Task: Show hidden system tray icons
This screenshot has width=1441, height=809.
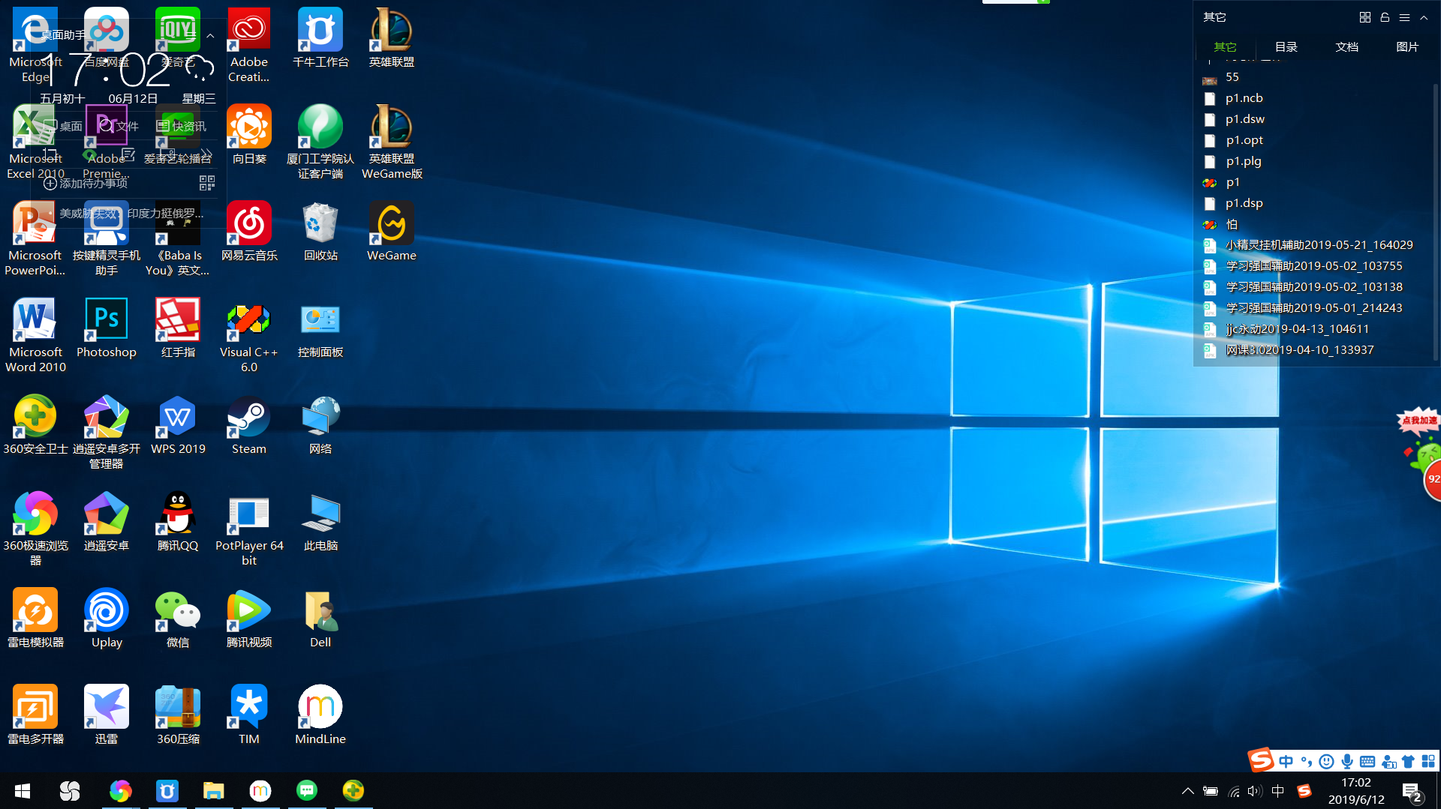Action: (x=1187, y=791)
